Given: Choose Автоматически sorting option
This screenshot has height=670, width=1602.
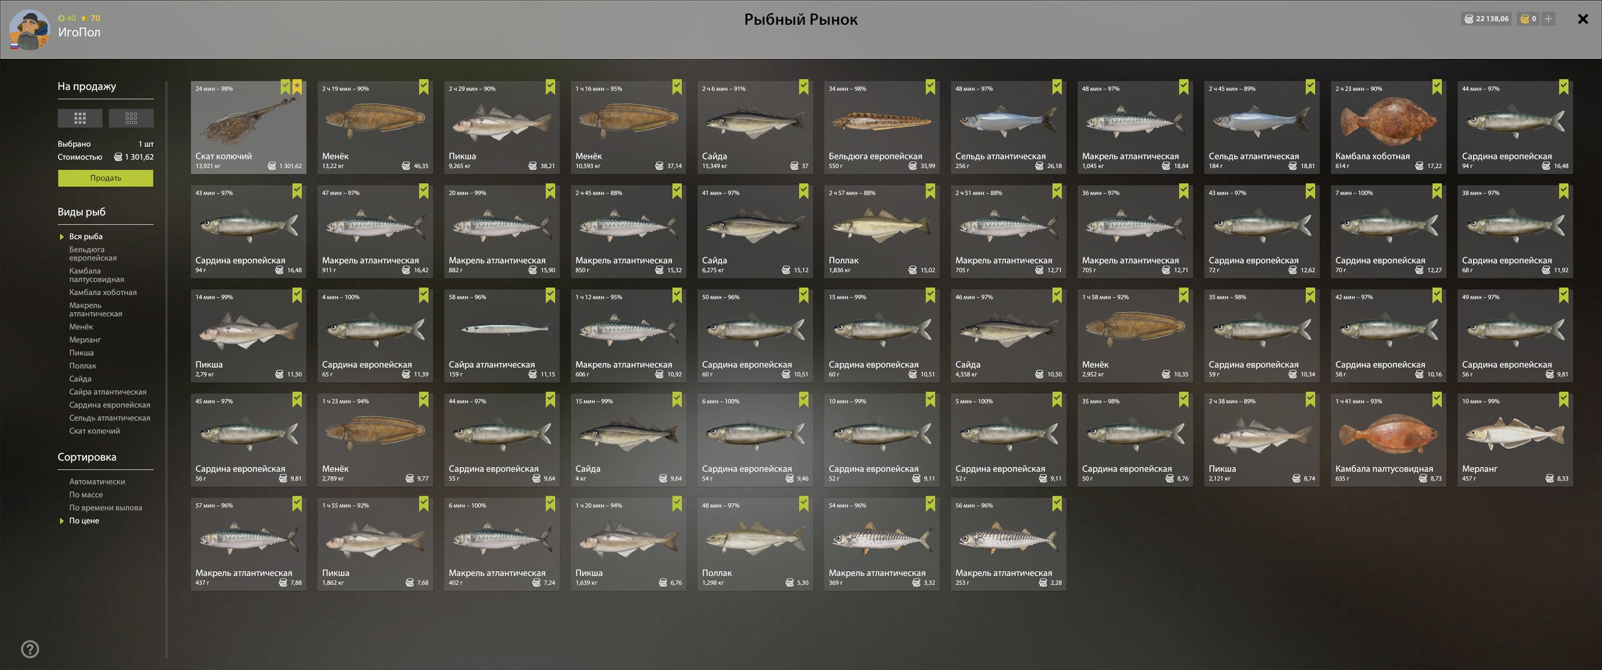Looking at the screenshot, I should point(97,481).
